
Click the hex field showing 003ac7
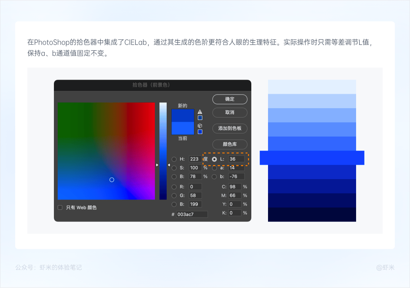[192, 214]
